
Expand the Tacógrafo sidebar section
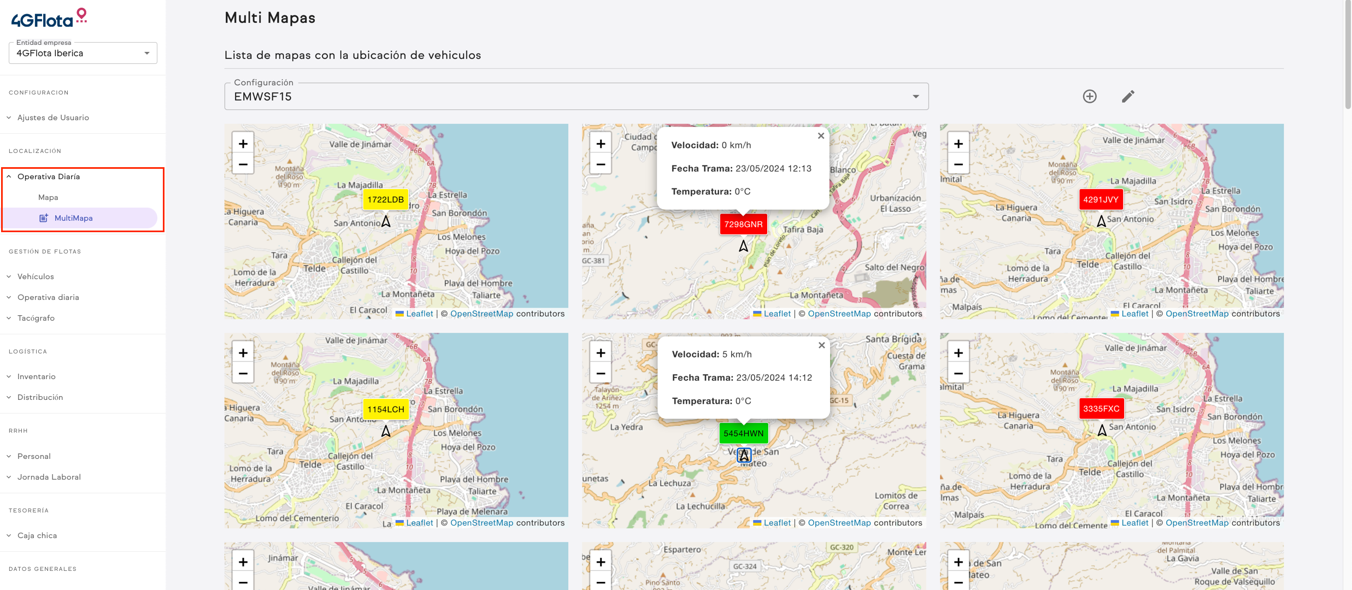pyautogui.click(x=36, y=318)
